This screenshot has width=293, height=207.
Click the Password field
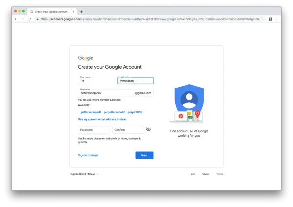click(93, 130)
